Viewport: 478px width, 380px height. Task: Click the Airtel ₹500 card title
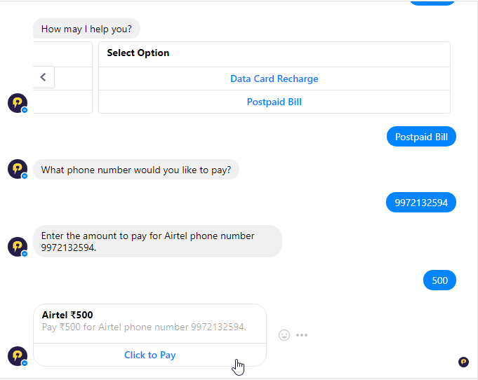coord(67,315)
